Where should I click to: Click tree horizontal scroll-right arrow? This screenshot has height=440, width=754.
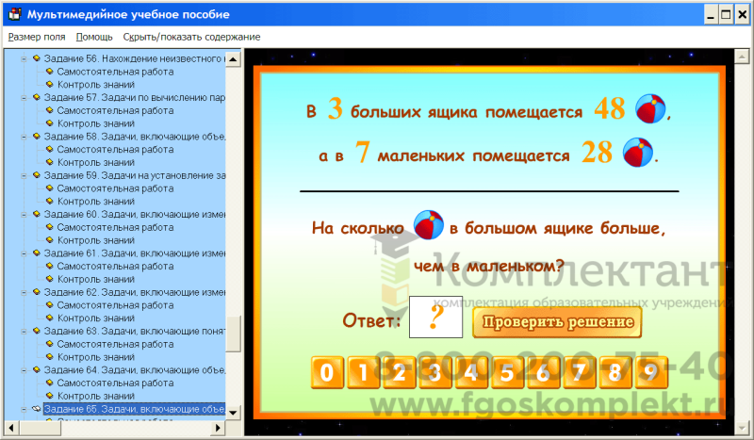pyautogui.click(x=218, y=428)
